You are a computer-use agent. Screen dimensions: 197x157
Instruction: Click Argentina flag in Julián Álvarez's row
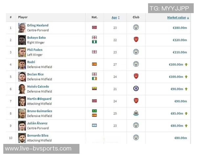click(94, 125)
